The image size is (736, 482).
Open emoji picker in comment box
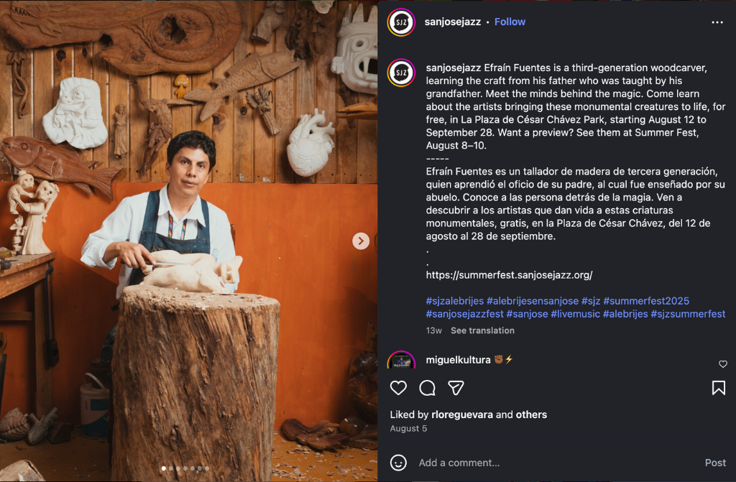[x=398, y=463]
